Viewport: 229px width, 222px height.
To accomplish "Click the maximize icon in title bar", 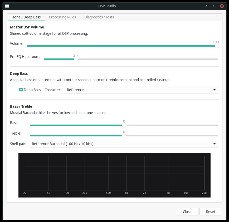I will [213, 6].
